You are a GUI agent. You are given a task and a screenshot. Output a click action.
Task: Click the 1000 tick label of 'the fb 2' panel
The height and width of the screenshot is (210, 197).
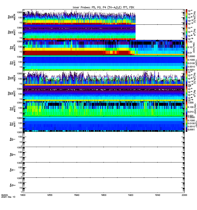20,178
